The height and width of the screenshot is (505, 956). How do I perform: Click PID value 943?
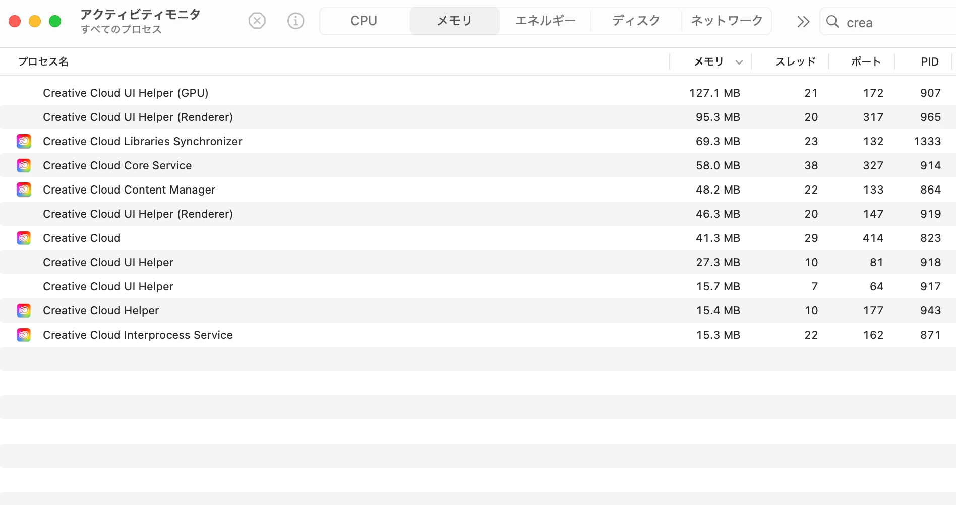(x=930, y=310)
